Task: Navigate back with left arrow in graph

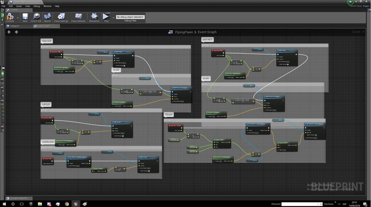Action: (9, 32)
